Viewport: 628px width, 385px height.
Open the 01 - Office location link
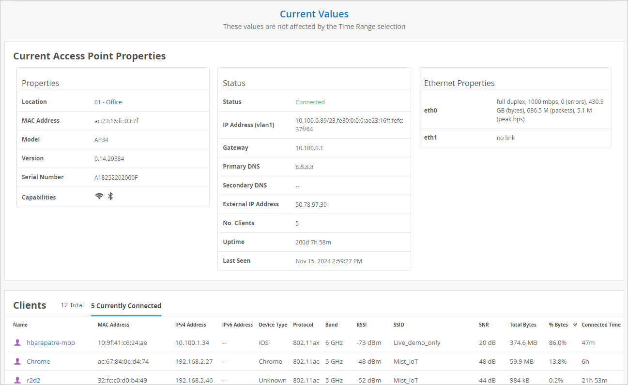[x=108, y=102]
